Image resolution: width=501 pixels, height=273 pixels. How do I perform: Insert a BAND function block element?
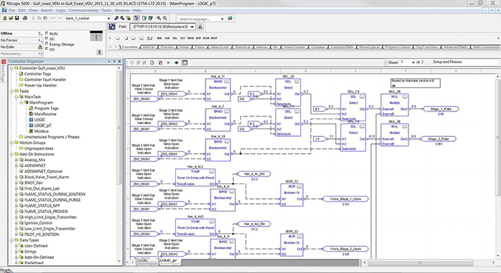pyautogui.click(x=191, y=38)
